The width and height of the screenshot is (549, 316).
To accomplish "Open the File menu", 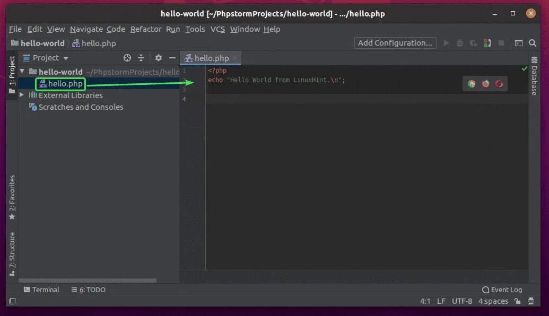I will pyautogui.click(x=15, y=29).
